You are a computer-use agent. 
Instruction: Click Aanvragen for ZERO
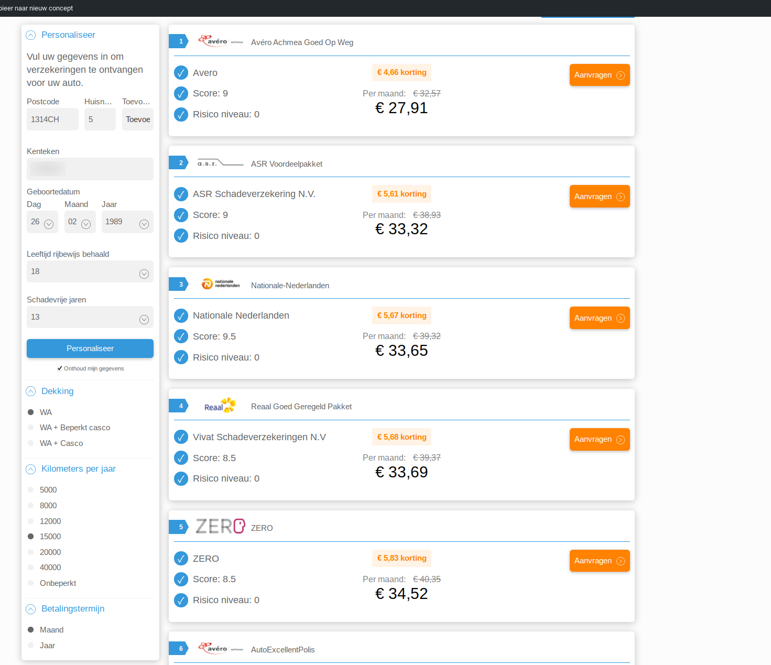pyautogui.click(x=600, y=561)
